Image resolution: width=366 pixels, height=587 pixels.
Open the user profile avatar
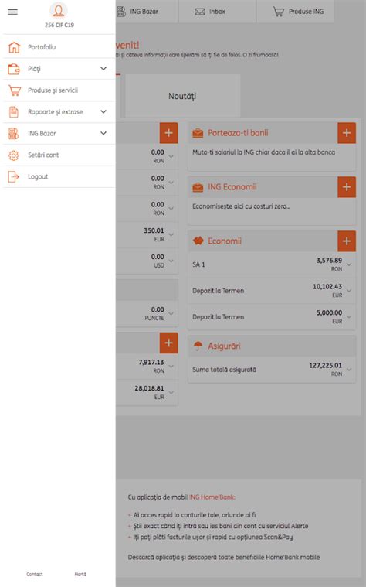coord(59,11)
